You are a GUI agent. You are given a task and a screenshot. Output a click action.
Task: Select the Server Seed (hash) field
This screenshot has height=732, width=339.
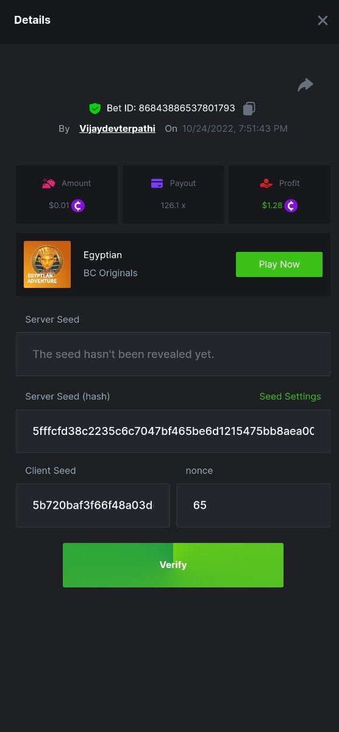(173, 431)
